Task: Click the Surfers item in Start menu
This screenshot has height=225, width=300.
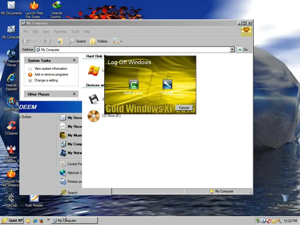Action: pyautogui.click(x=26, y=117)
